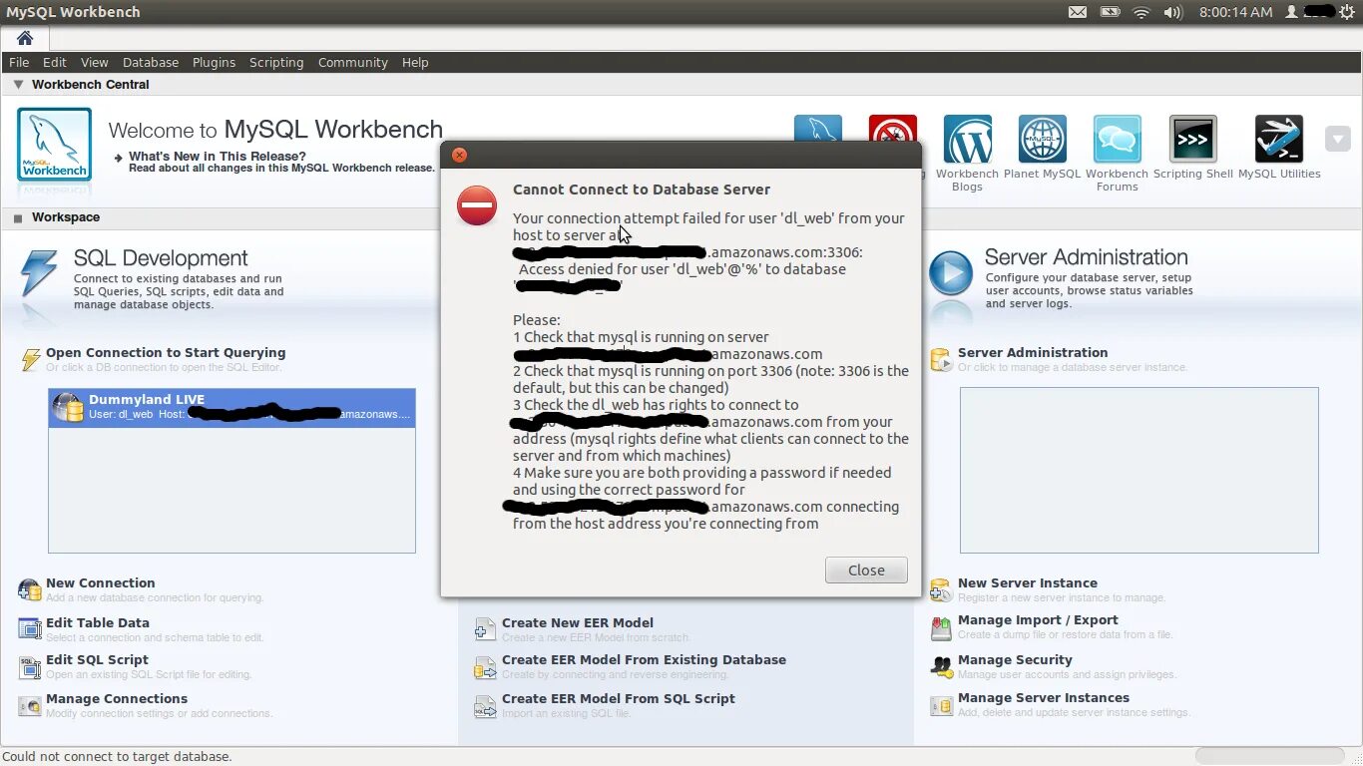The height and width of the screenshot is (766, 1363).
Task: Click the Manage Connections icon
Action: point(30,706)
